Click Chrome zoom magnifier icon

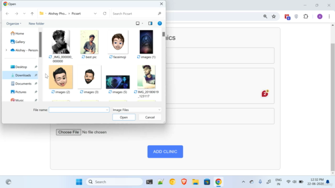(265, 16)
